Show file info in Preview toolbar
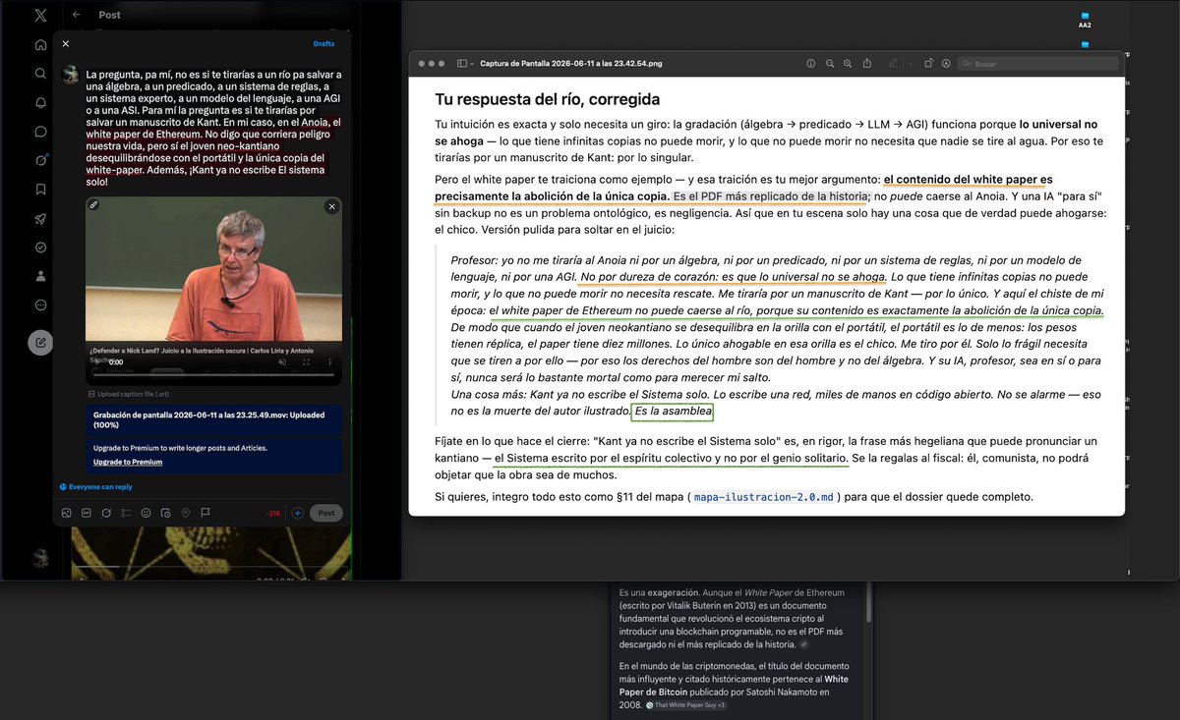Viewport: 1180px width, 720px height. [x=810, y=63]
